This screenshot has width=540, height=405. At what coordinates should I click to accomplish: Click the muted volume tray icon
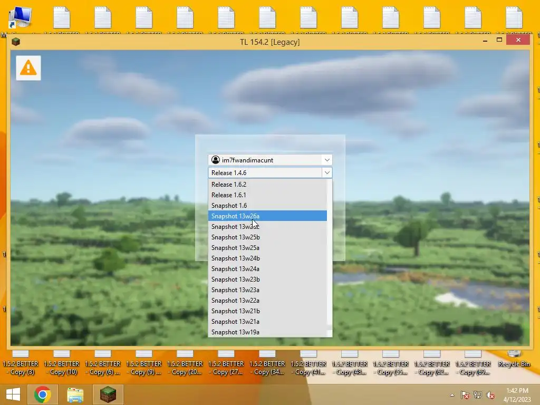click(x=490, y=395)
